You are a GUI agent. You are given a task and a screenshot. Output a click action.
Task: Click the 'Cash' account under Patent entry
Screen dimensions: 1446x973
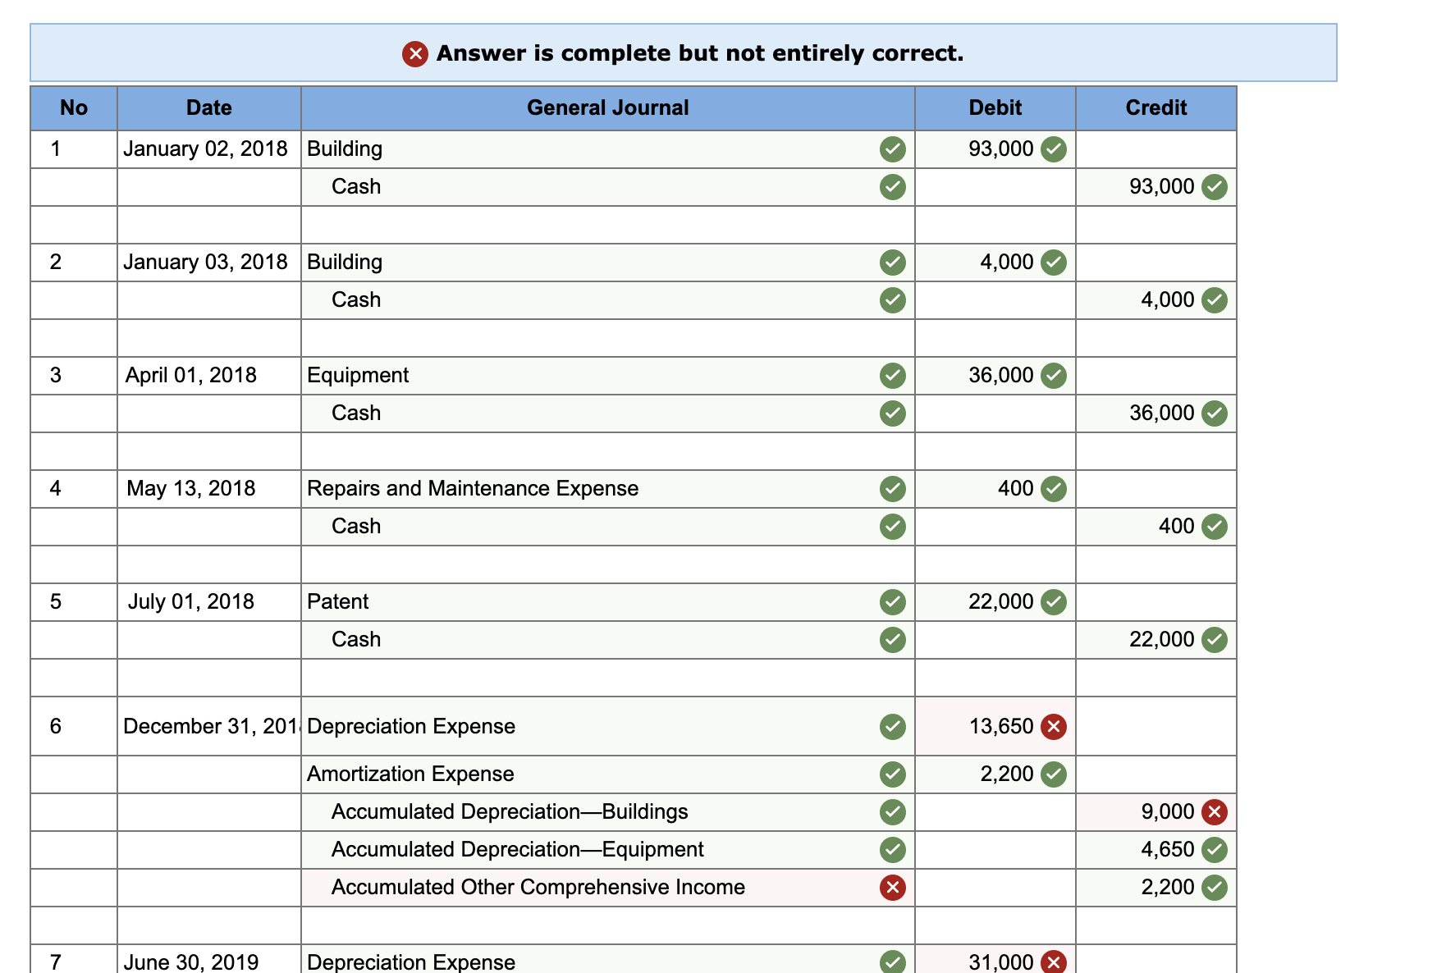tap(608, 640)
